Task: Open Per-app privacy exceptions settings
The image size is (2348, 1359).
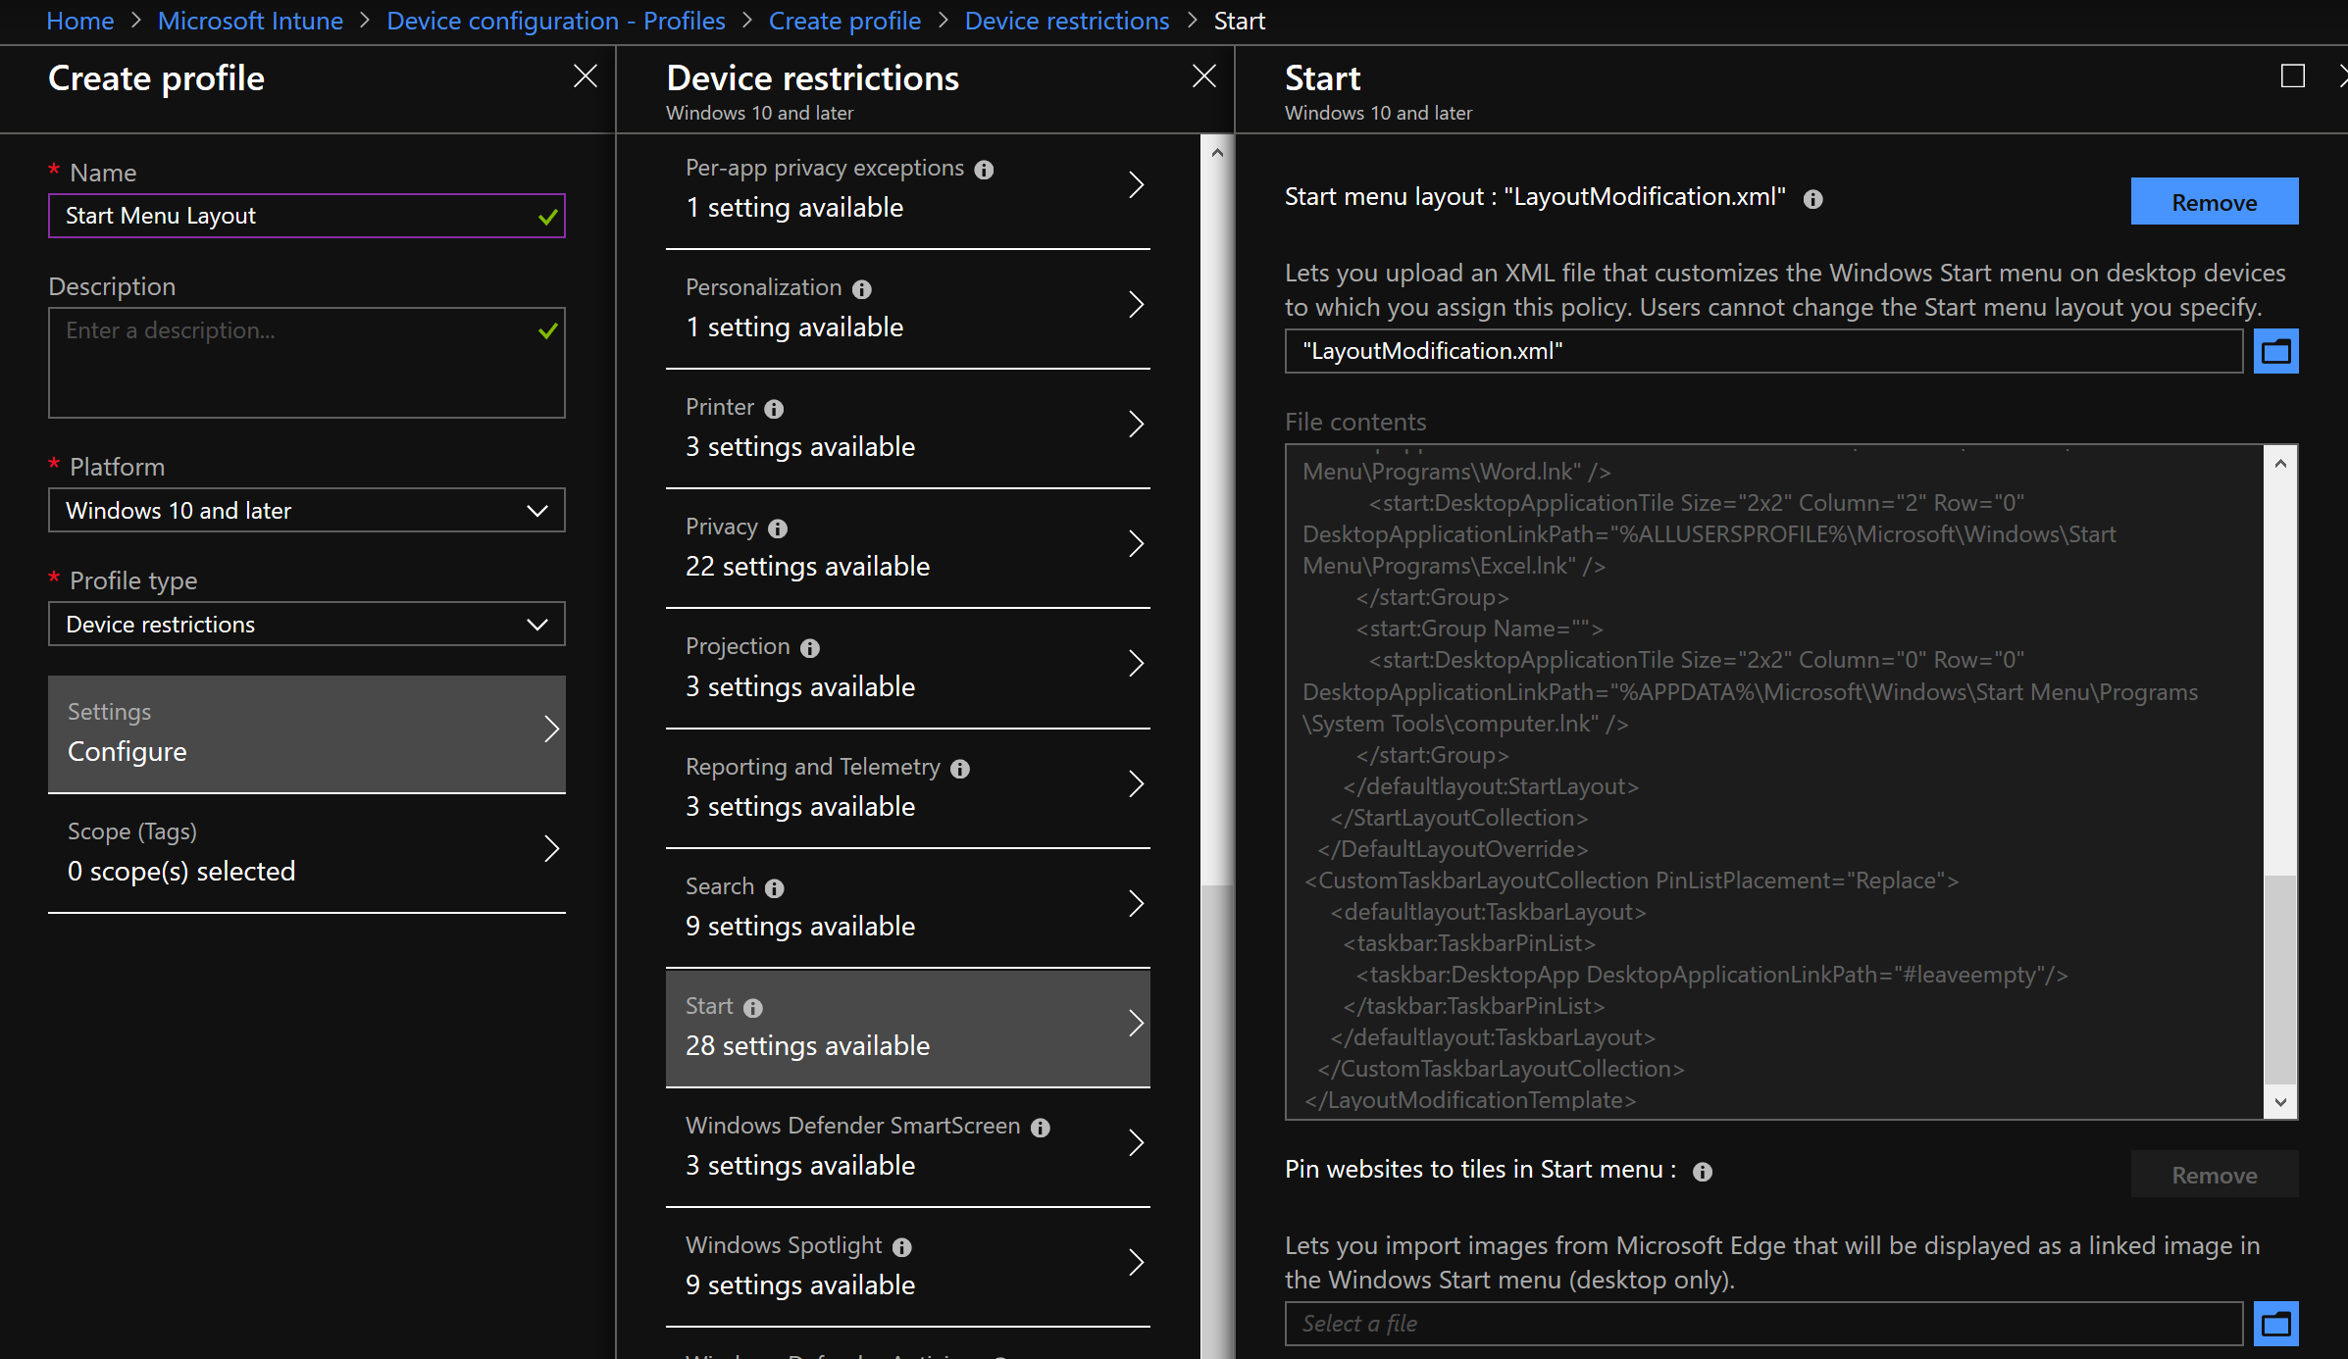Action: [908, 189]
